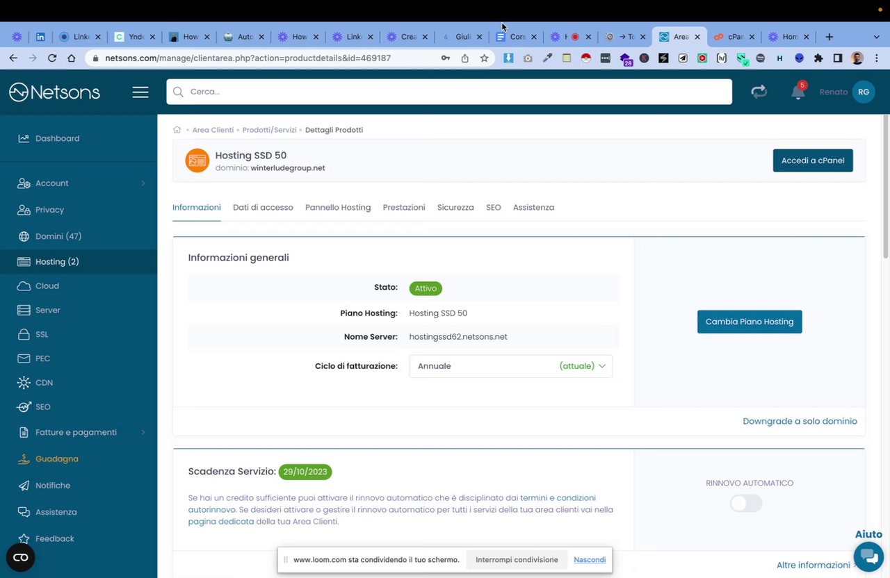Click the Loom recording control circle
This screenshot has width=890, height=578.
tap(20, 557)
